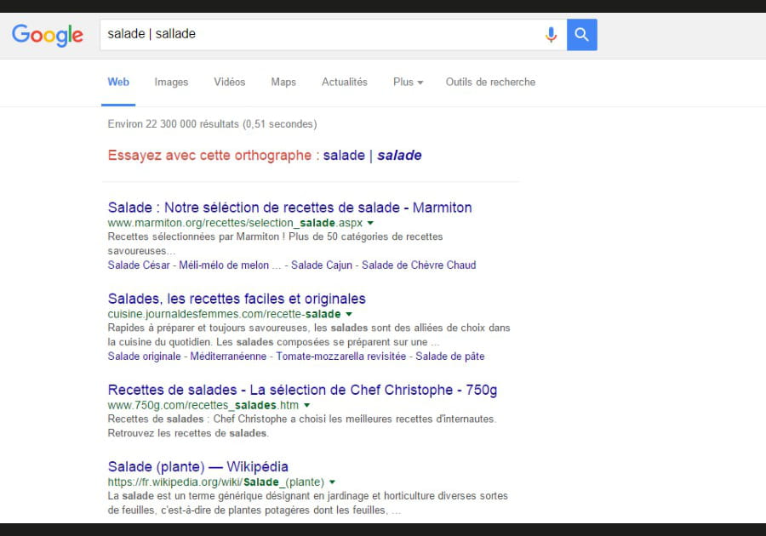Expand dropdown arrow next to 750g.com URL

click(306, 405)
